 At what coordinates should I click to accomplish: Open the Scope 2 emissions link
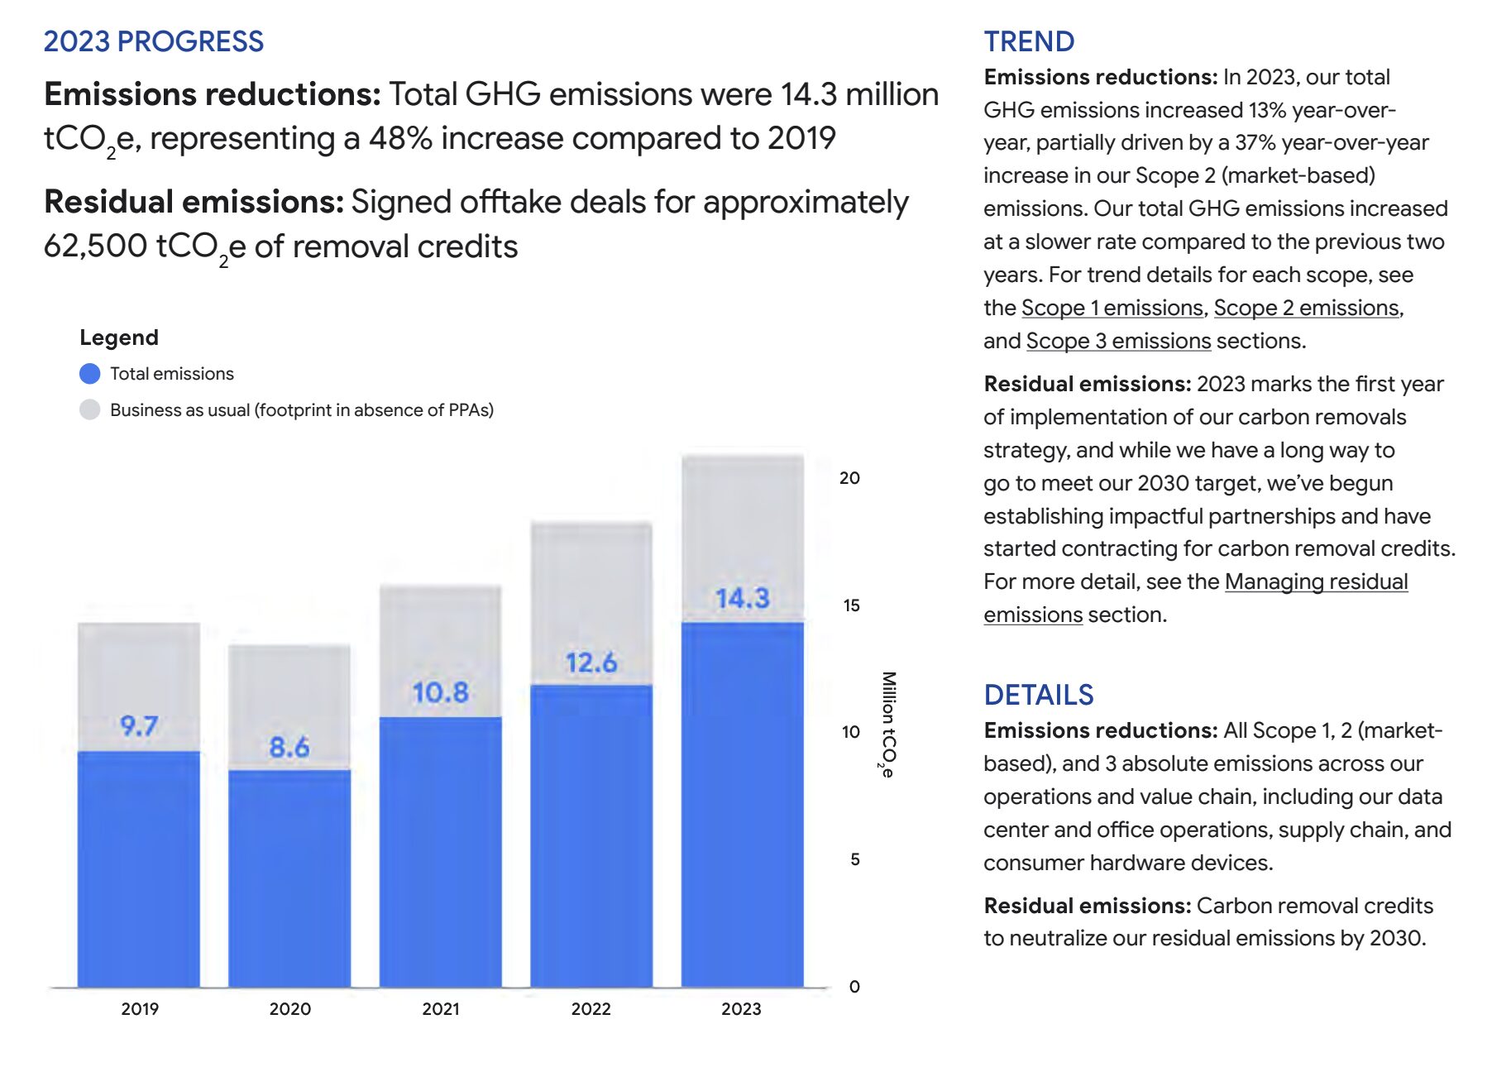coord(1306,308)
